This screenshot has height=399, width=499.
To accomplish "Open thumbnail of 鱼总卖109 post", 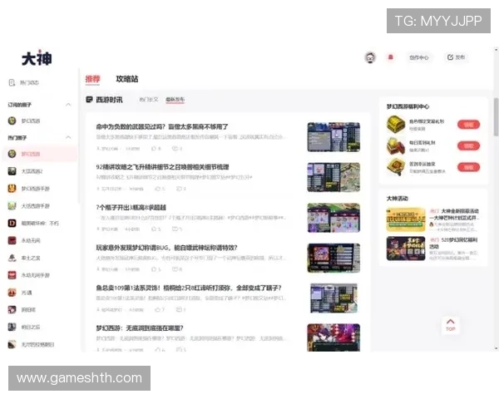I will pyautogui.click(x=333, y=298).
